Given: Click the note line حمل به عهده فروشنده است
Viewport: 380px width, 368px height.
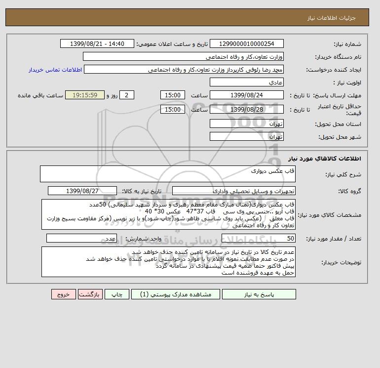Looking at the screenshot, I should (258, 273).
